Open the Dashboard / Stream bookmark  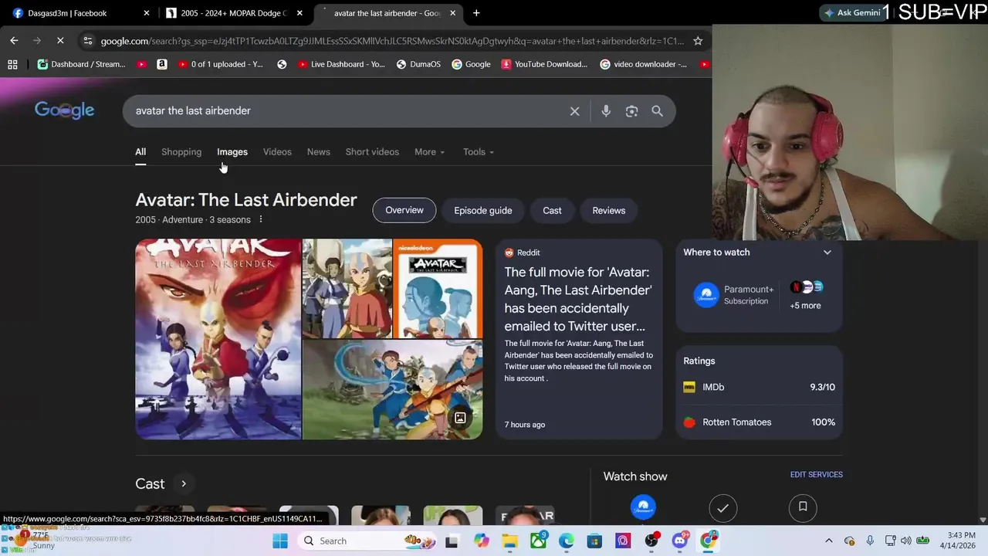coord(81,64)
